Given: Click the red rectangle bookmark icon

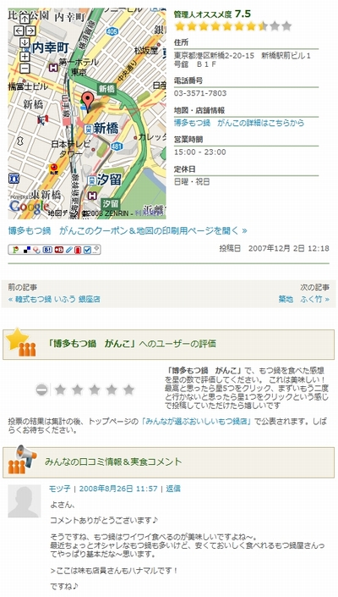Looking at the screenshot, I should pos(78,250).
